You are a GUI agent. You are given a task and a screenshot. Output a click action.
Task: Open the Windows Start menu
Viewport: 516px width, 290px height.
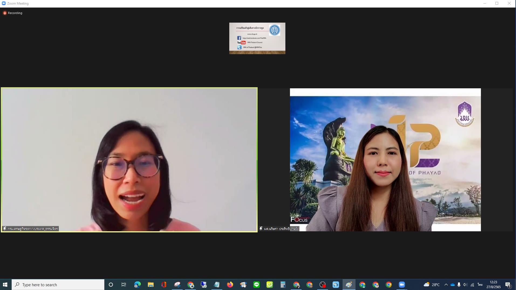click(5, 285)
